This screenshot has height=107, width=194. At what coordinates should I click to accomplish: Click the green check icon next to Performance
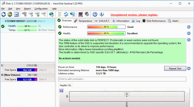(60, 27)
